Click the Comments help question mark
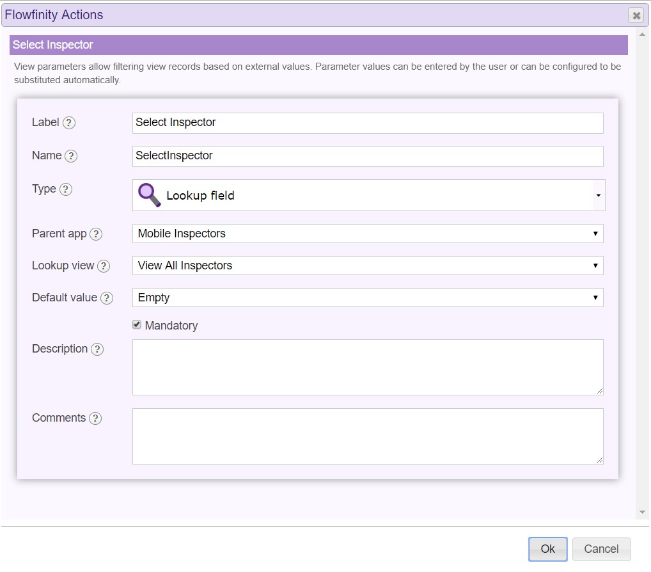Image resolution: width=651 pixels, height=572 pixels. 95,418
